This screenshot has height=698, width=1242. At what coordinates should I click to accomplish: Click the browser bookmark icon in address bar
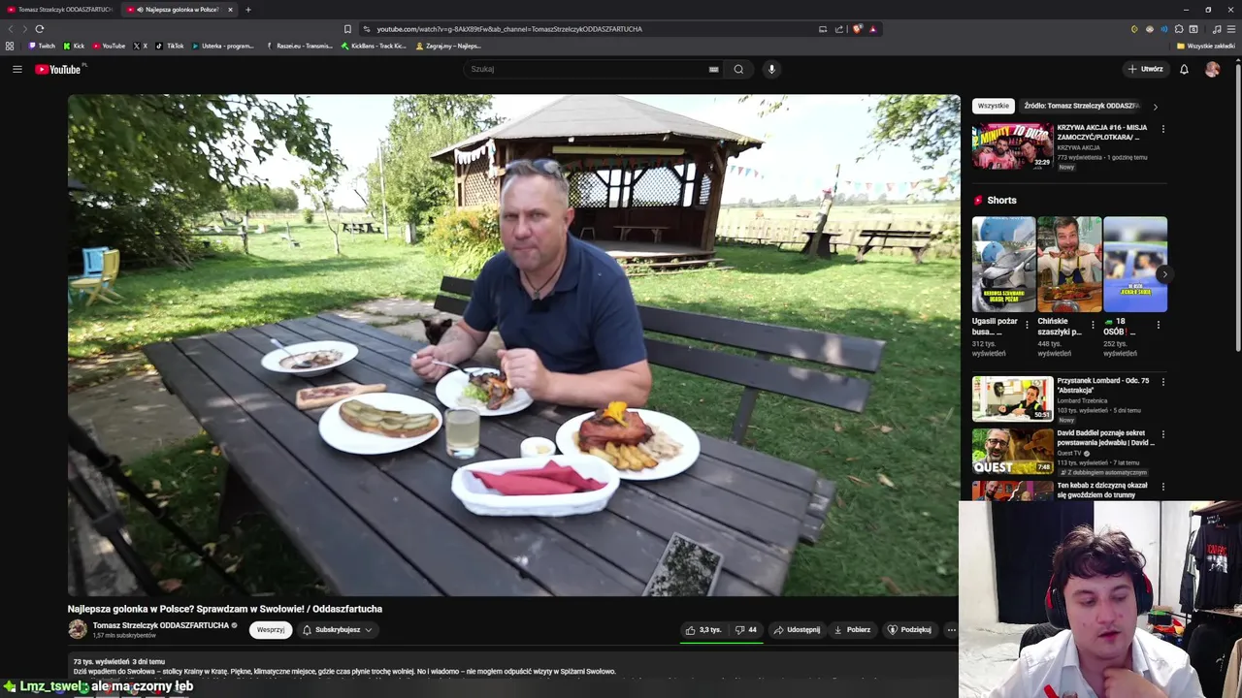tap(347, 29)
